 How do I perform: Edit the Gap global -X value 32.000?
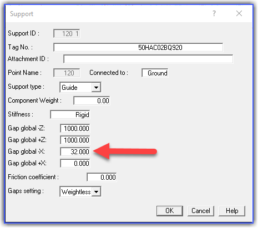click(75, 151)
